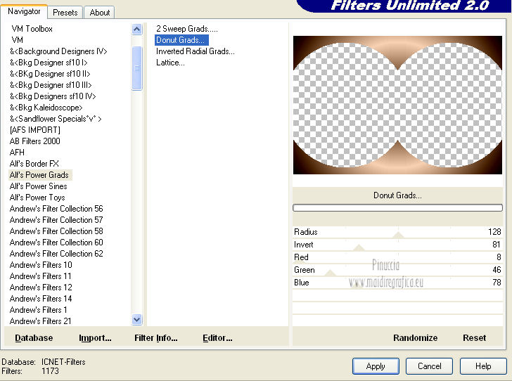Reset the filter parameters

pyautogui.click(x=474, y=338)
